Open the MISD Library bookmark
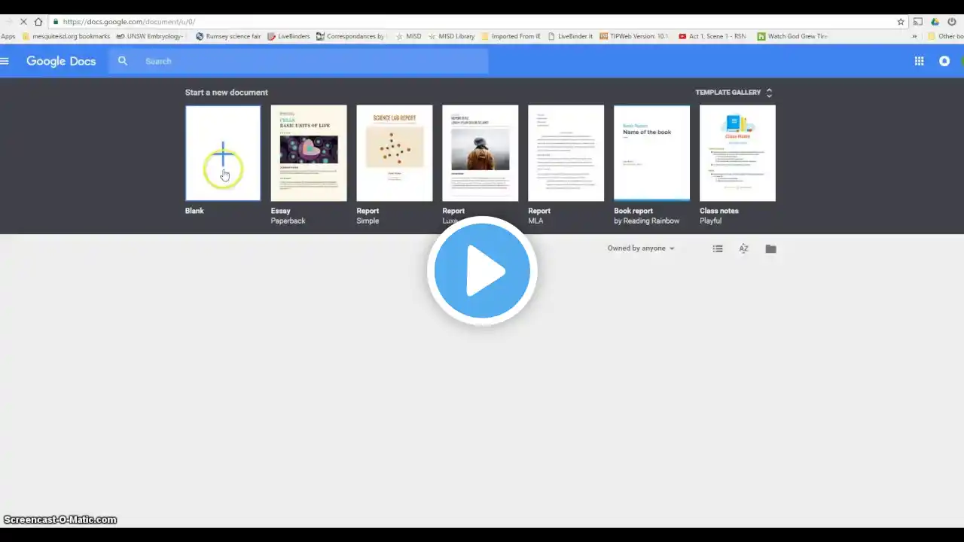 (x=452, y=36)
